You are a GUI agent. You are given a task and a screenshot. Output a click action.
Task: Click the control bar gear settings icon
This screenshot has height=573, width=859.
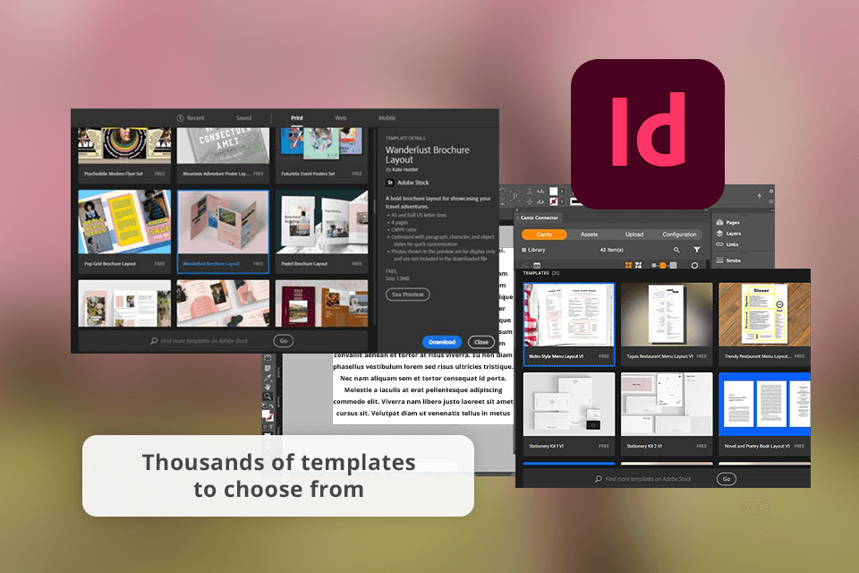click(x=770, y=192)
